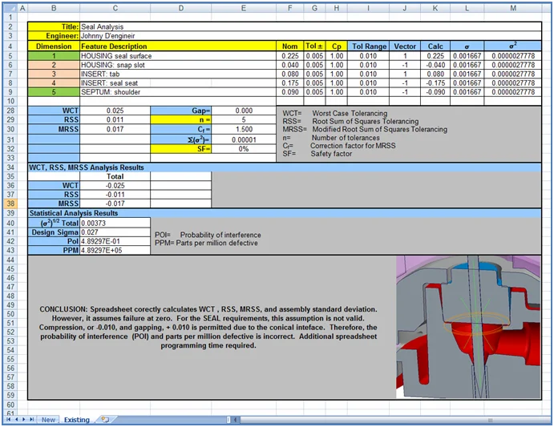The width and height of the screenshot is (554, 427).
Task: Click Calc value -0.175 cell
Action: click(435, 83)
